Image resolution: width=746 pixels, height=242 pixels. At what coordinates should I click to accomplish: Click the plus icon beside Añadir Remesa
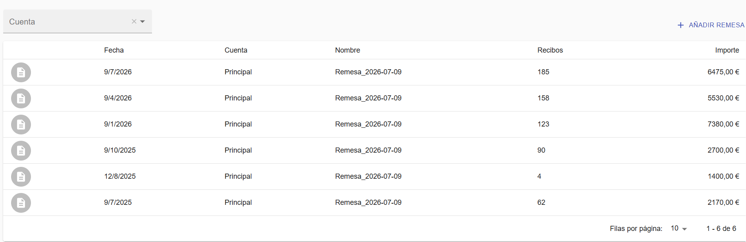point(681,25)
